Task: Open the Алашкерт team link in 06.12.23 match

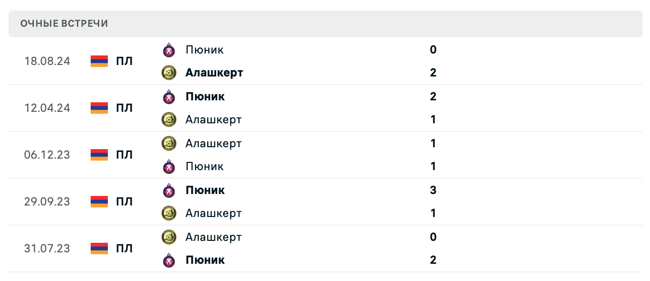Action: [x=213, y=143]
